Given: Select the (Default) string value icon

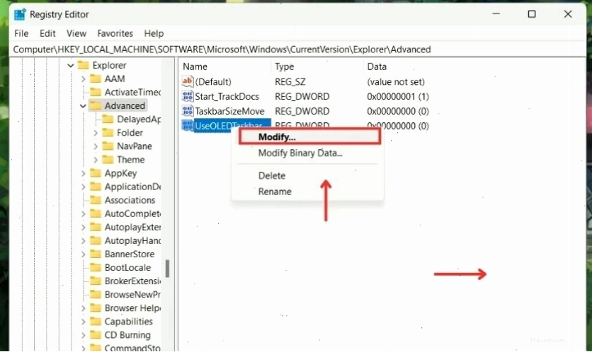Looking at the screenshot, I should (188, 81).
